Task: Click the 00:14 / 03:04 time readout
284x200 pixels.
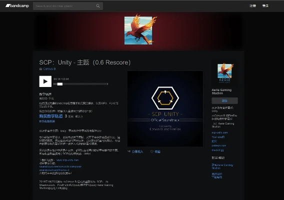Action: pos(61,79)
